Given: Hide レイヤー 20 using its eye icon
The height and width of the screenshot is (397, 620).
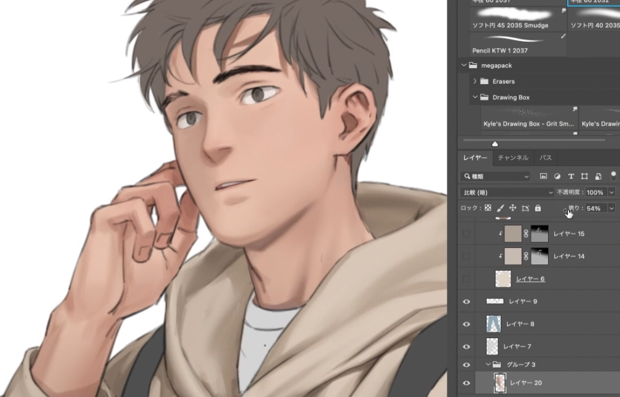Looking at the screenshot, I should click(x=466, y=383).
